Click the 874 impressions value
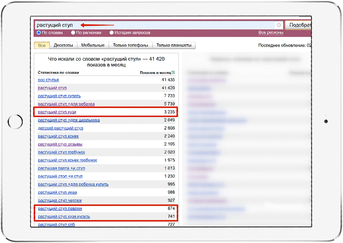 (171, 208)
